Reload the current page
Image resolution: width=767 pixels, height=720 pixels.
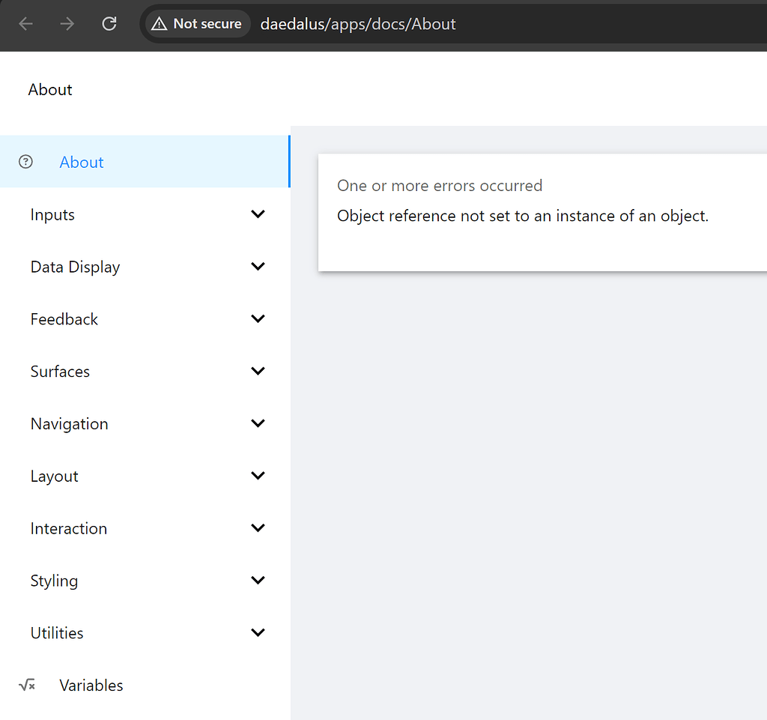pos(109,24)
